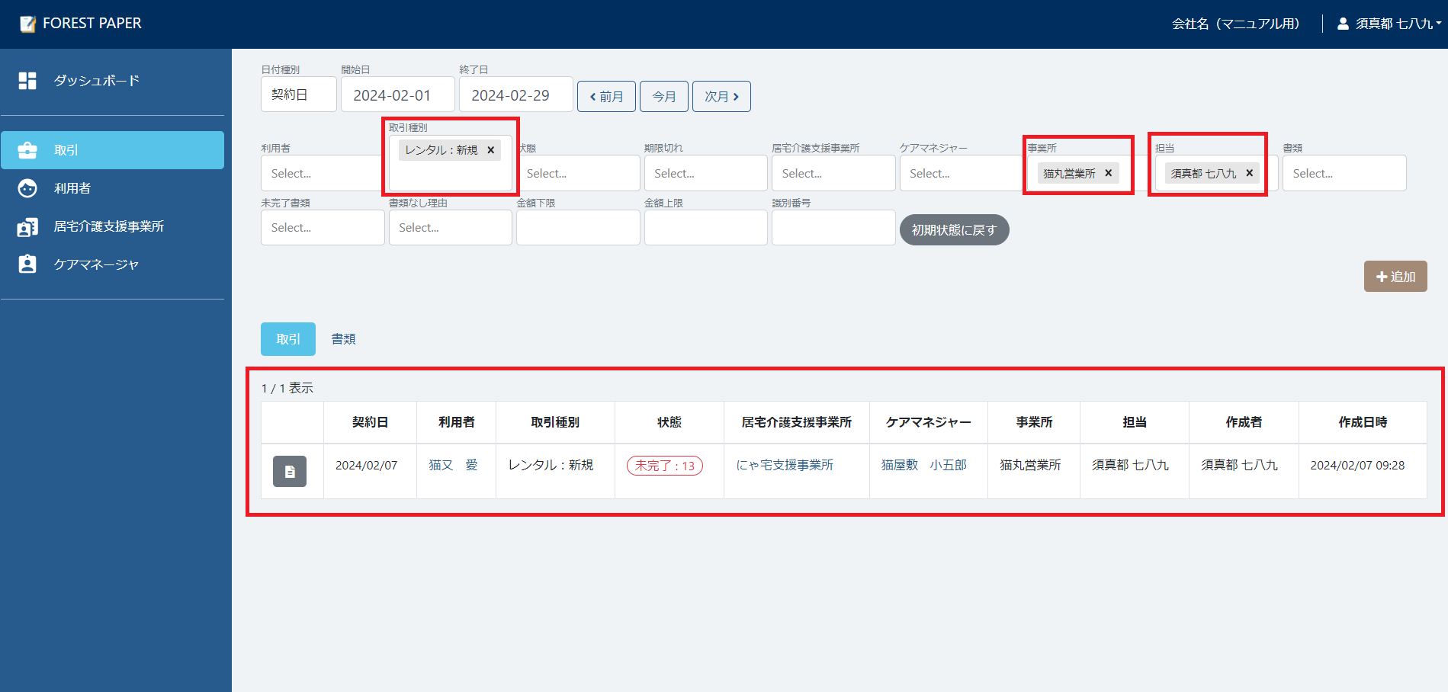Click the 開始日 date input field

click(x=397, y=94)
